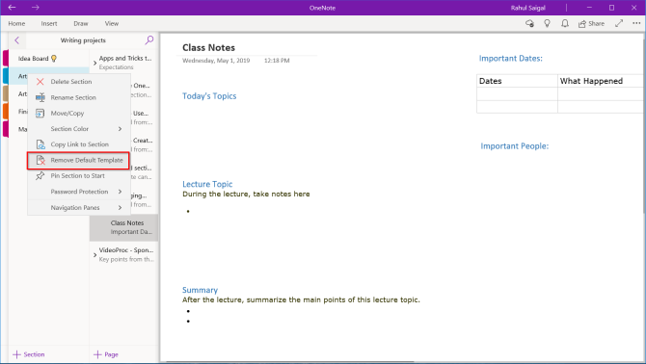Click the What Happened table header cell

(601, 81)
